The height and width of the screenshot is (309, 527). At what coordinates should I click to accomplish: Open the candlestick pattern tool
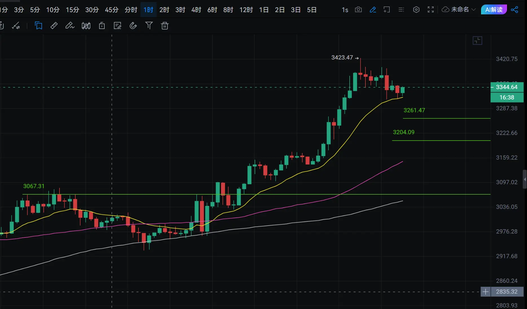coord(86,26)
